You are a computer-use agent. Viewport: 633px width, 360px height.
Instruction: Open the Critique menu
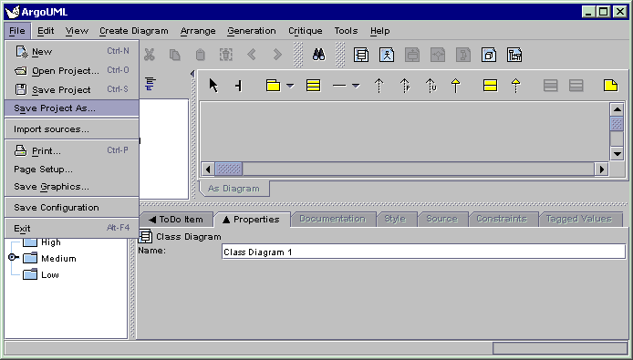tap(306, 31)
